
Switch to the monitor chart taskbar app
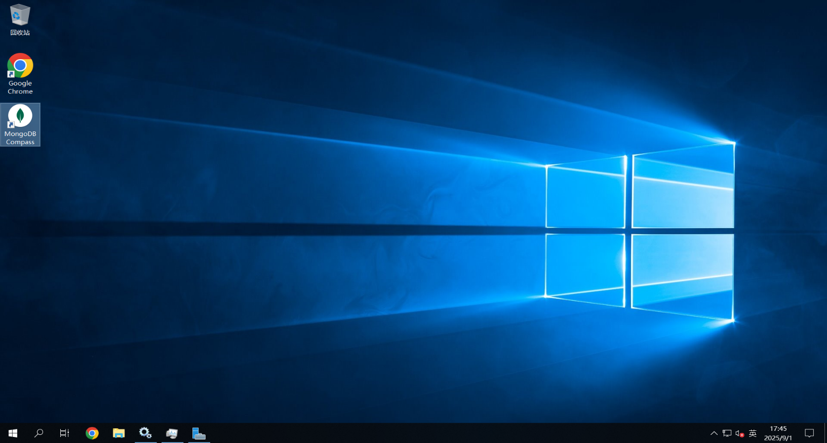click(172, 433)
